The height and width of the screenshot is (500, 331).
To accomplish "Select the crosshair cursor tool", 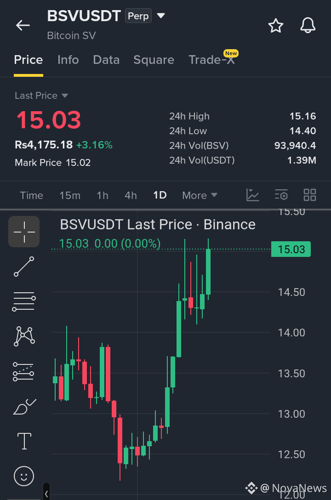I will tap(24, 232).
